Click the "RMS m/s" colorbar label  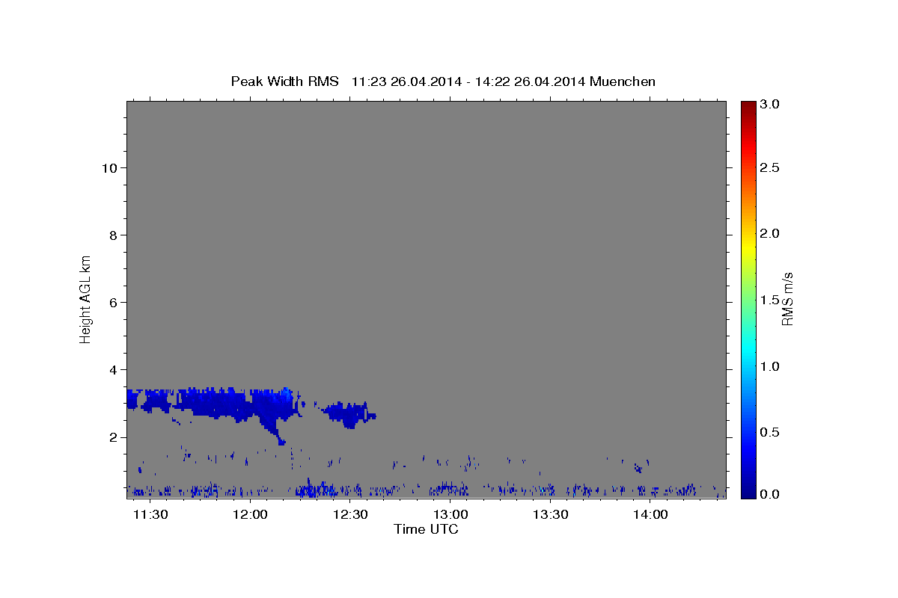pyautogui.click(x=786, y=299)
